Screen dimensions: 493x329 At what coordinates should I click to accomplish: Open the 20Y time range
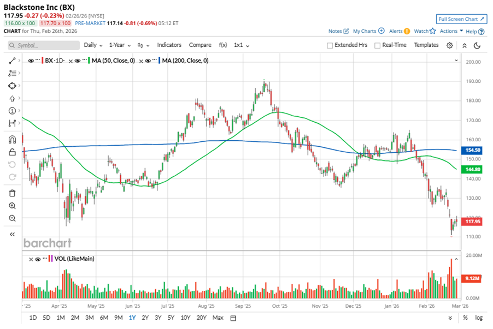point(201,318)
